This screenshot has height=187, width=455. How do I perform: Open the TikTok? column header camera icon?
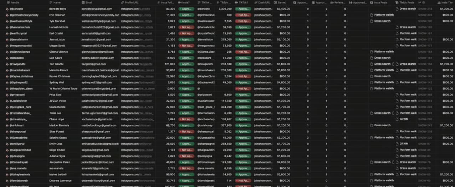coord(236,2)
